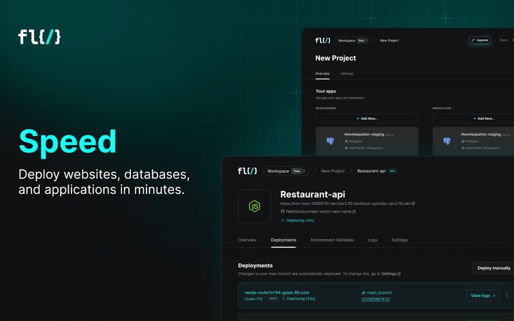Click Deploying (24s) status under Restaurant-api title
The image size is (514, 321).
(297, 220)
